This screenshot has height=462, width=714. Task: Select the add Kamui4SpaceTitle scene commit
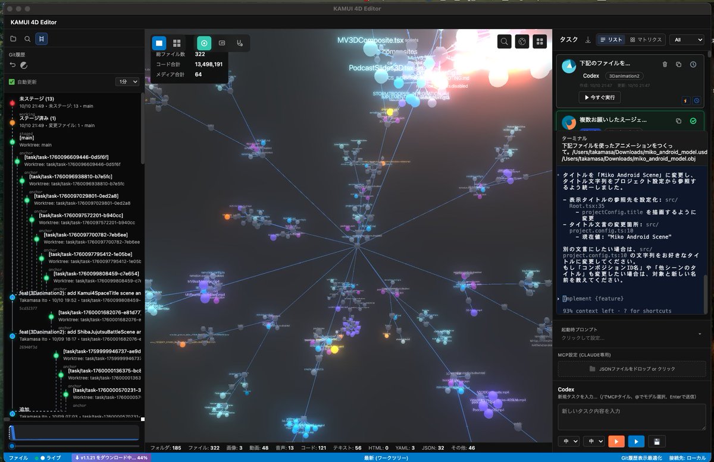(80, 296)
